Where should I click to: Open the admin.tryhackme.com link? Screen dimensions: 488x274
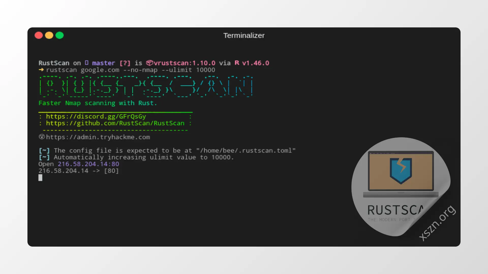[98, 137]
